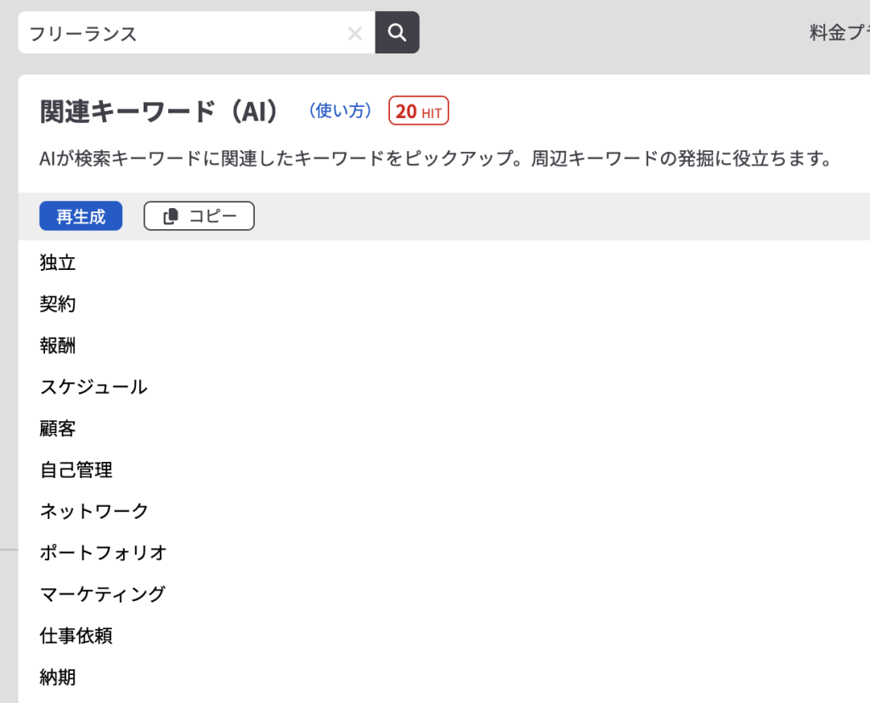Click the ポートフォリオ keyword

coord(104,553)
